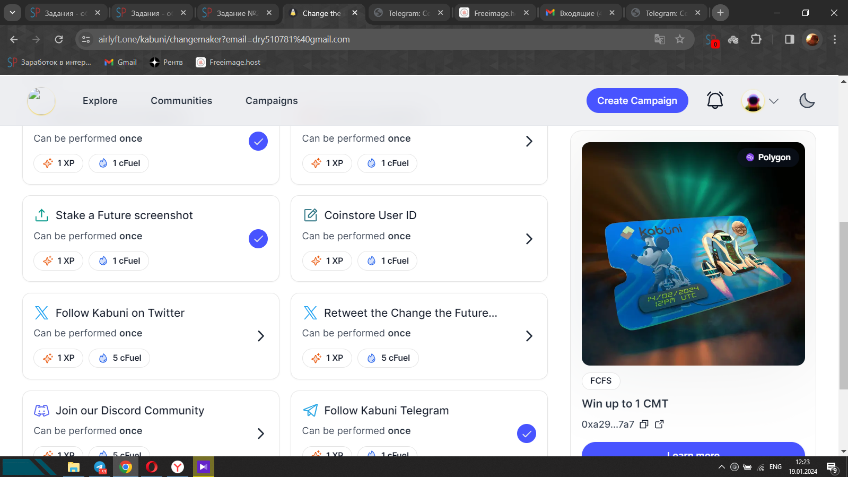
Task: Reload the page
Action: [x=59, y=39]
